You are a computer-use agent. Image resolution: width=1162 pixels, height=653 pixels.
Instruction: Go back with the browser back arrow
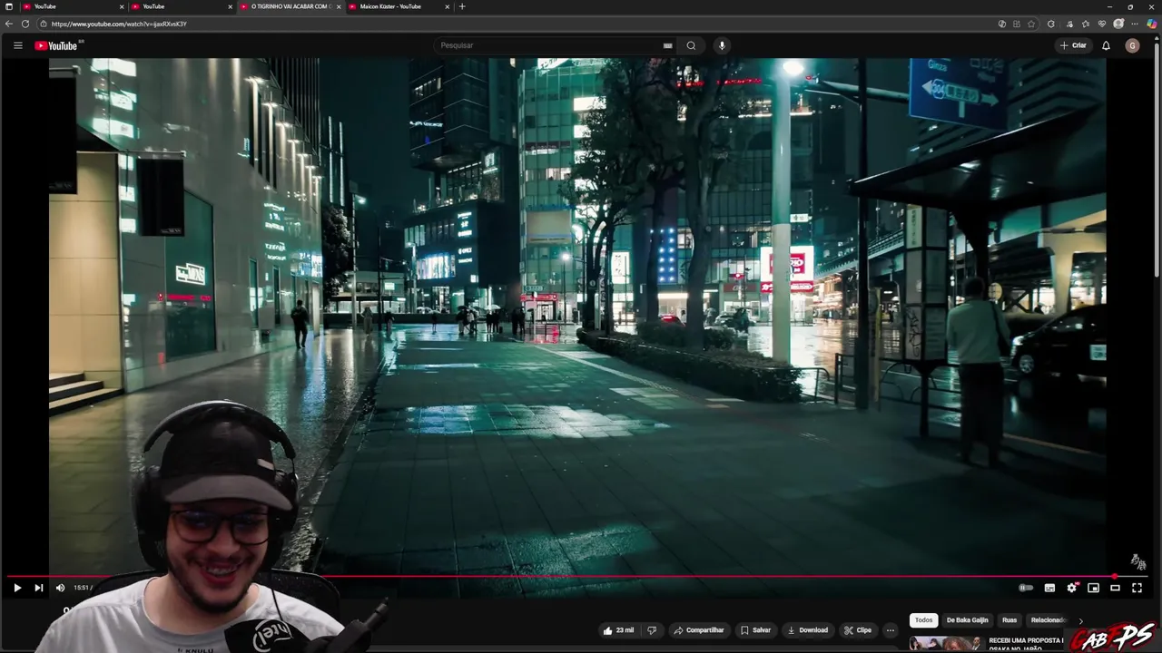pyautogui.click(x=9, y=24)
